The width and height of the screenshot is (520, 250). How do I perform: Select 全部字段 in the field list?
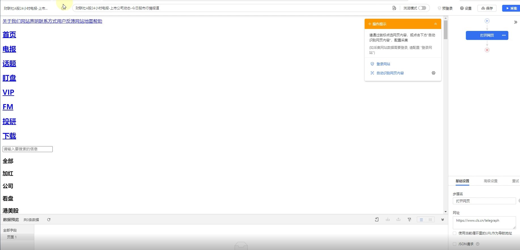10,230
